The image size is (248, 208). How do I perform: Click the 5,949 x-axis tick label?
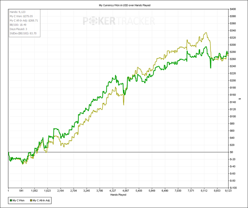click(x=152, y=191)
